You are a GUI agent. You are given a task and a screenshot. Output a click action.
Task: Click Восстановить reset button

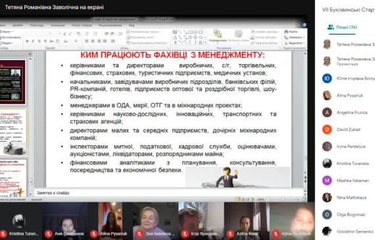(x=11, y=37)
